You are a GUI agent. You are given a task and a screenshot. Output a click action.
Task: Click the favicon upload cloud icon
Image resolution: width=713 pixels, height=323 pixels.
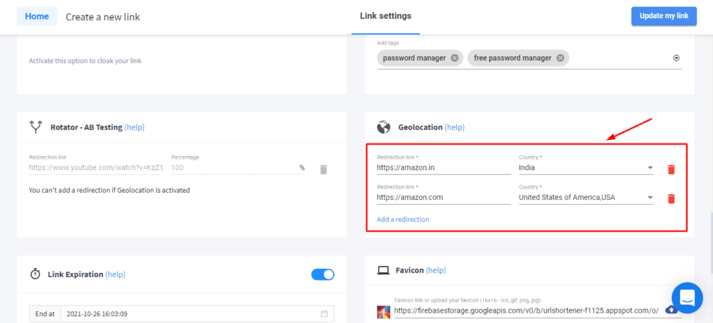(x=671, y=310)
